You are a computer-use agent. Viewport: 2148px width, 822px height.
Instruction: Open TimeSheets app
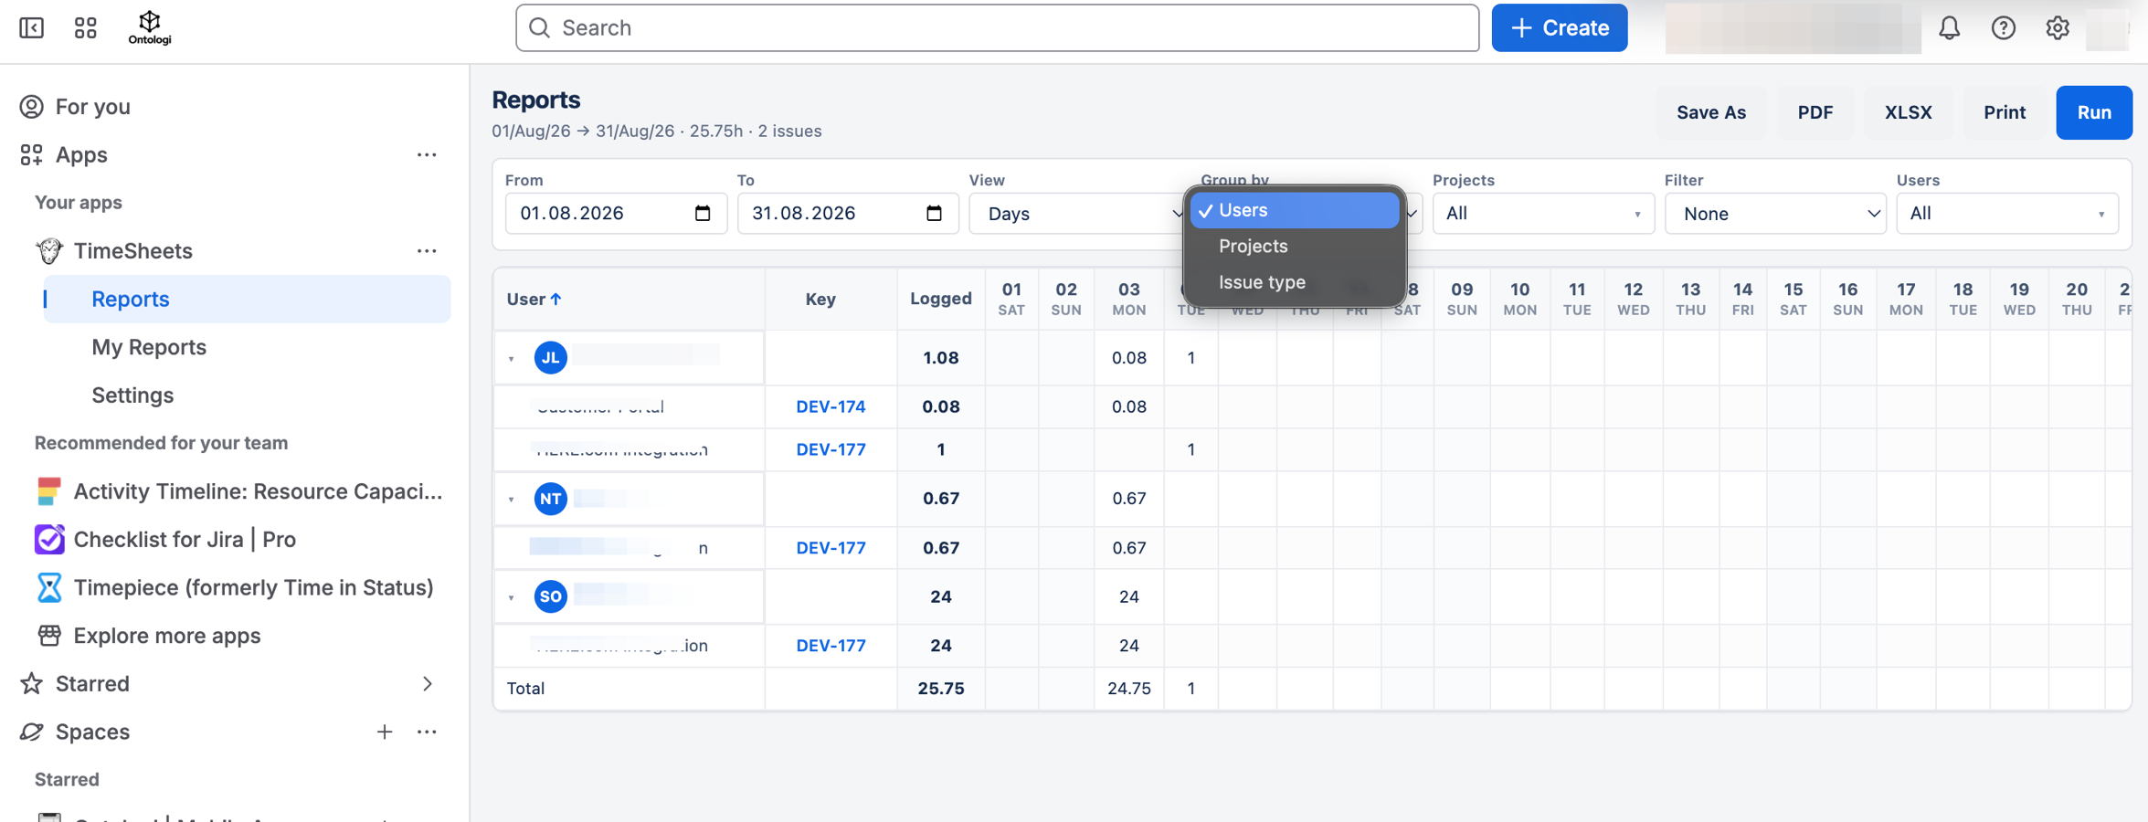coord(132,250)
